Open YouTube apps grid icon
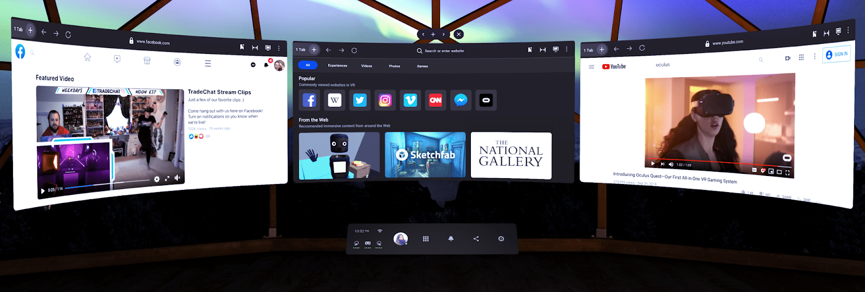Screen dimensions: 865x292 [801, 57]
